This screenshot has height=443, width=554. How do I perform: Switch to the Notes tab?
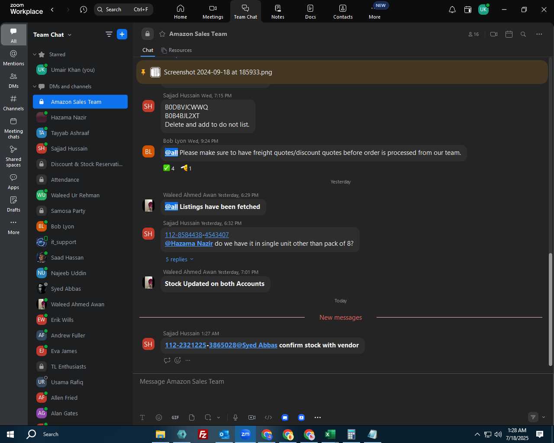(x=278, y=12)
